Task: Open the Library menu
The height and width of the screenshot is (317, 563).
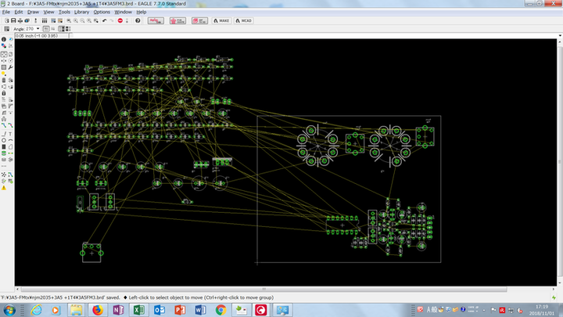Action: pos(81,13)
